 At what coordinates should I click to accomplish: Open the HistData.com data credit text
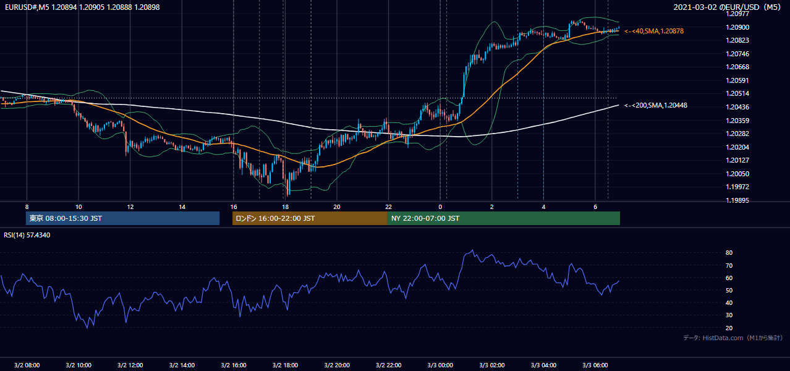coord(733,338)
